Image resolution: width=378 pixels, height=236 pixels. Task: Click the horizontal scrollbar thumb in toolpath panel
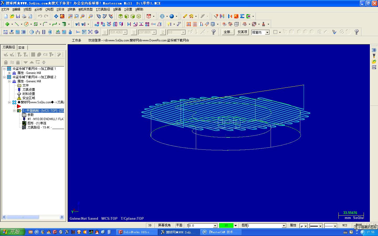point(23,217)
